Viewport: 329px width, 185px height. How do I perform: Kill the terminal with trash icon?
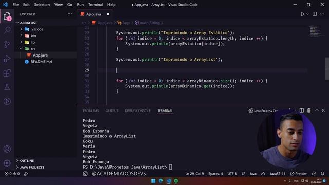click(309, 110)
